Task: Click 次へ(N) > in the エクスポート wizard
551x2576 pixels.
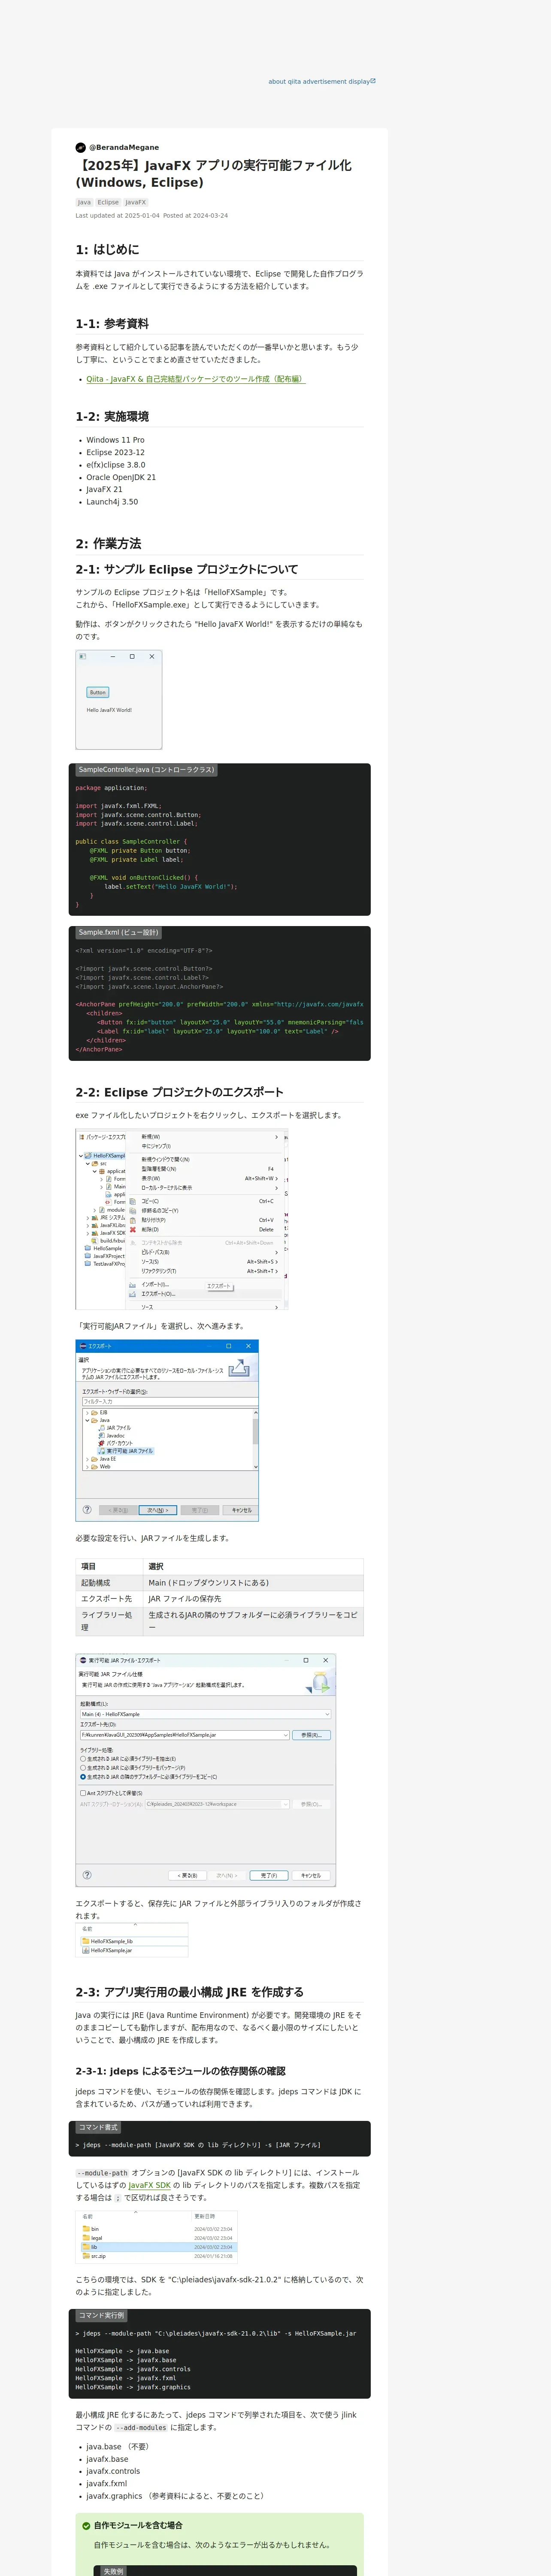Action: coord(157,1510)
